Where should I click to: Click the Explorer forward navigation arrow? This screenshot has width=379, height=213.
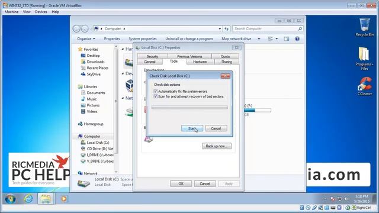coord(85,29)
